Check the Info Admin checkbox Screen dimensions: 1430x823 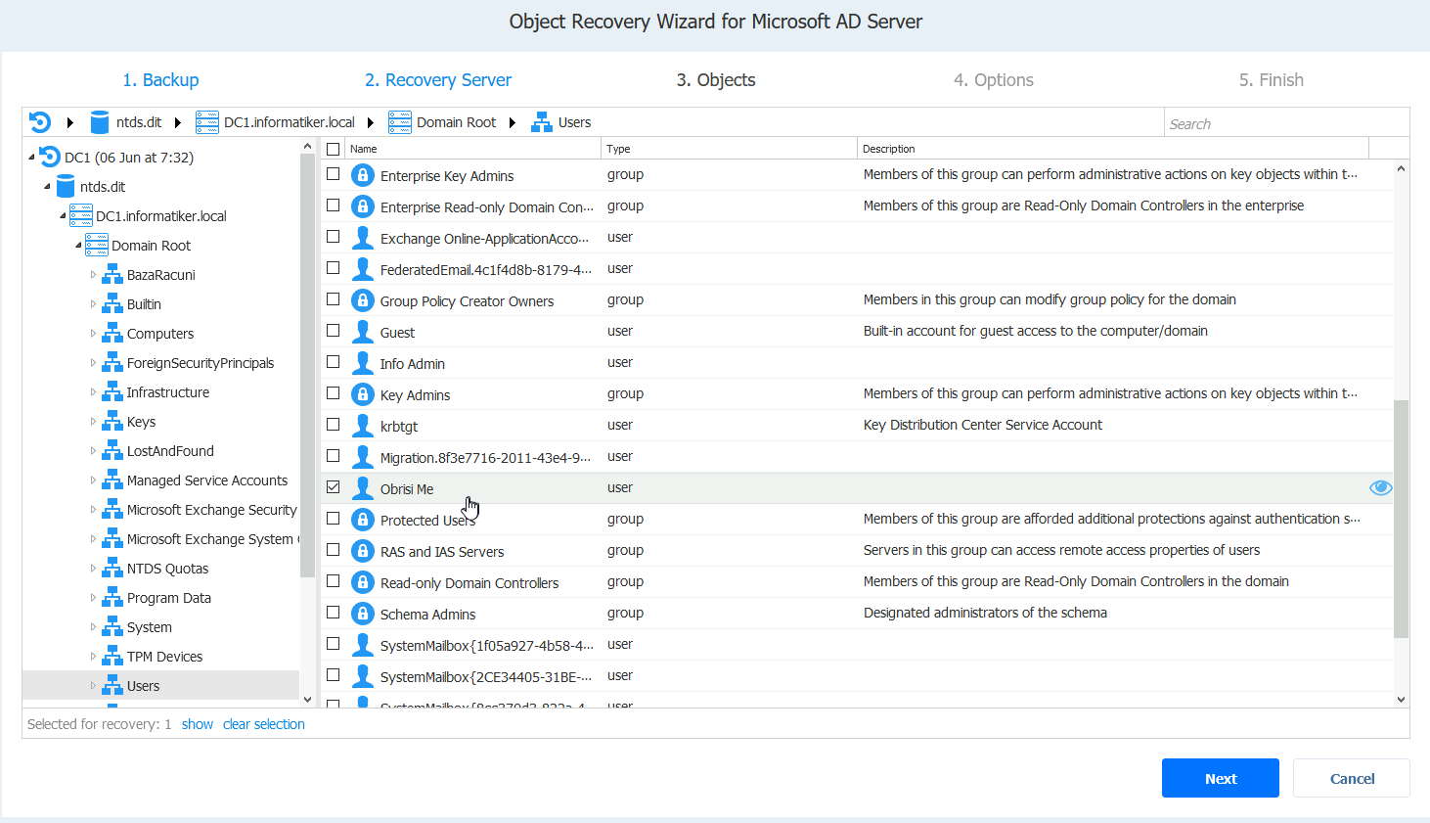[334, 362]
